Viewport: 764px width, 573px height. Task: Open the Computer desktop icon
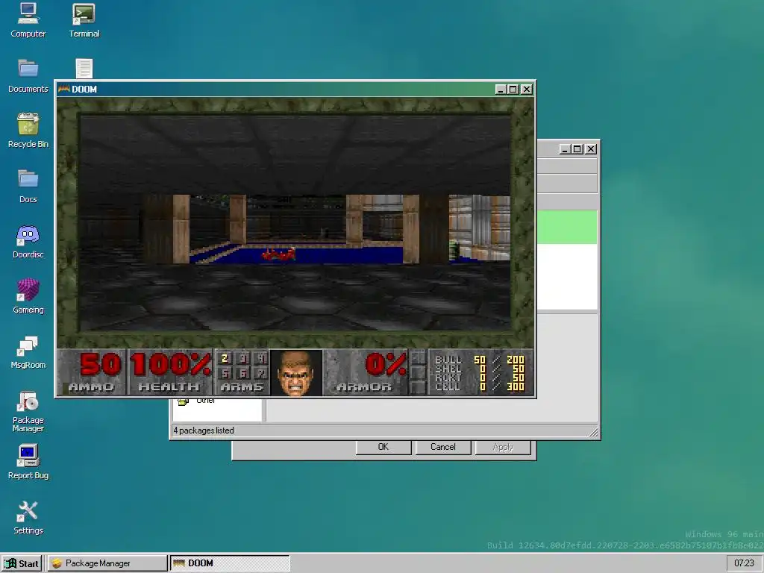click(28, 20)
